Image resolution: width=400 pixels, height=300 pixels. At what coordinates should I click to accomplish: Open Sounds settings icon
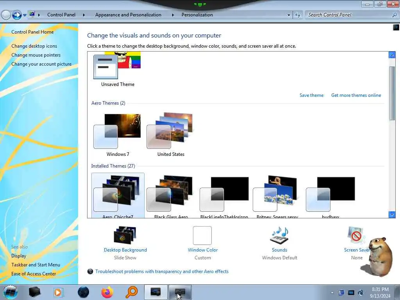(x=279, y=235)
